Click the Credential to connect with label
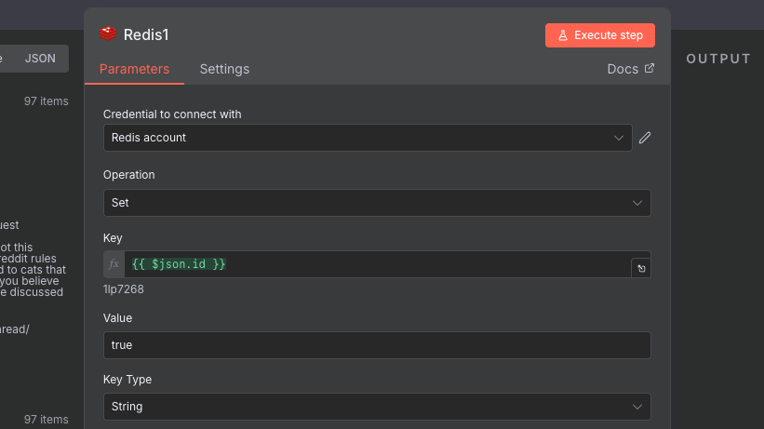 (172, 114)
